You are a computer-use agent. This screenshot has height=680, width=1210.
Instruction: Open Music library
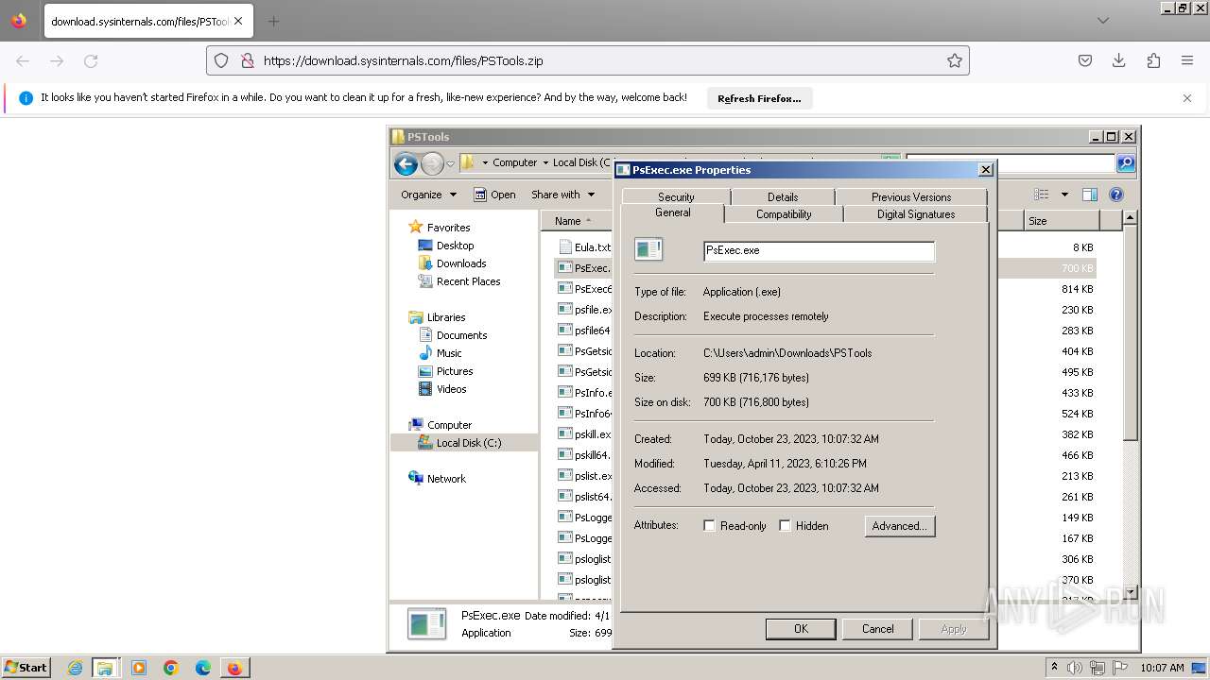pyautogui.click(x=449, y=353)
